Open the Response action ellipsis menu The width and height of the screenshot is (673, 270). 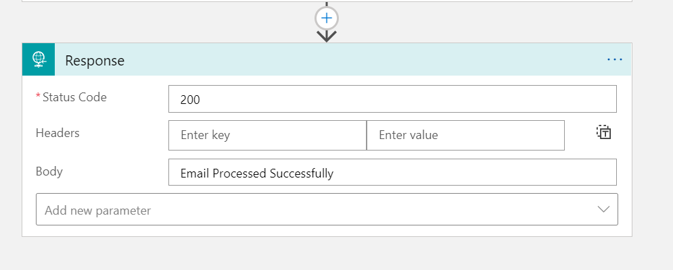pyautogui.click(x=614, y=59)
